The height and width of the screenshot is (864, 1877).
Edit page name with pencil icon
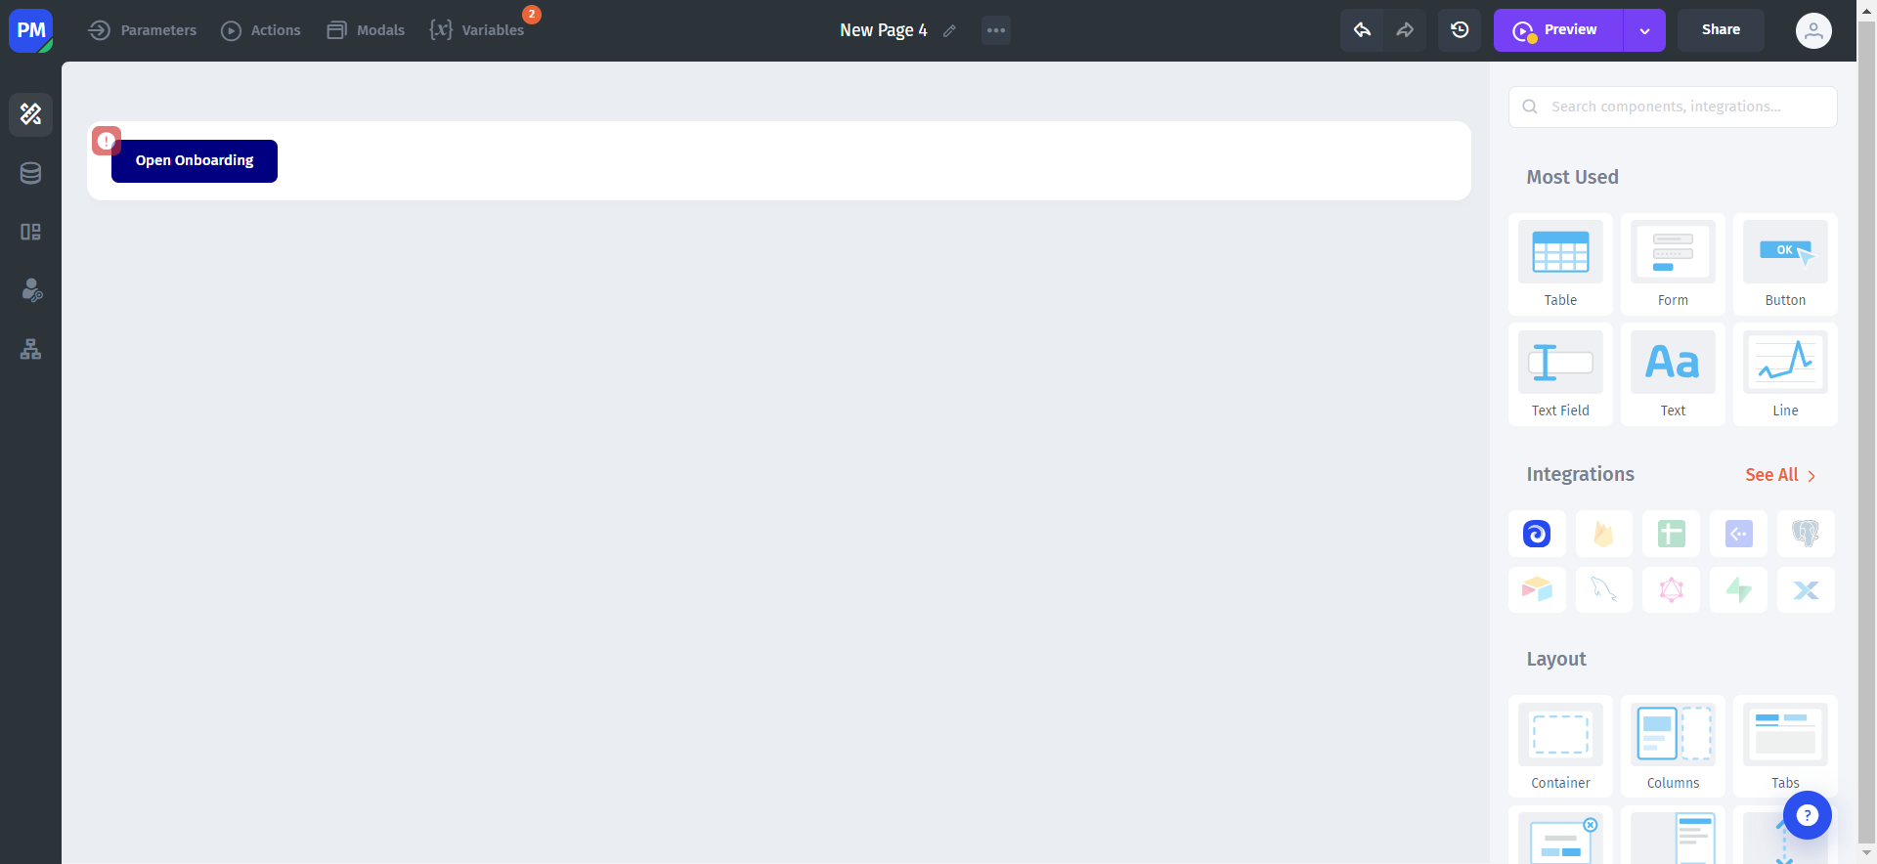click(x=949, y=31)
